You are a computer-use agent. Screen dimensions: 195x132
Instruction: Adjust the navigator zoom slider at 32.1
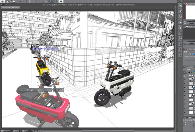191,21
